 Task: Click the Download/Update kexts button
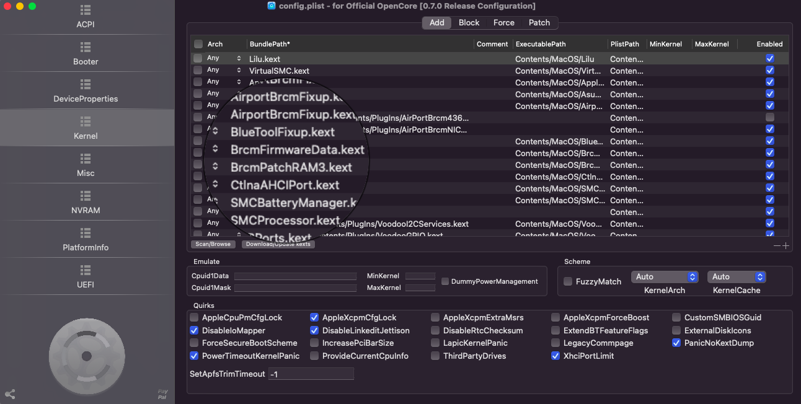pyautogui.click(x=278, y=244)
